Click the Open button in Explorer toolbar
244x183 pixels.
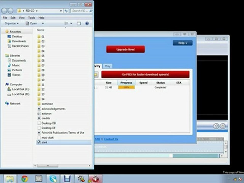pos(32,23)
